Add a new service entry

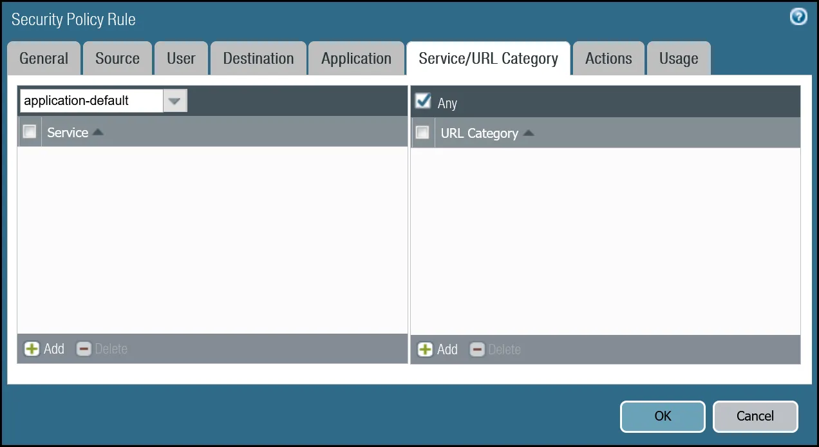coord(44,348)
